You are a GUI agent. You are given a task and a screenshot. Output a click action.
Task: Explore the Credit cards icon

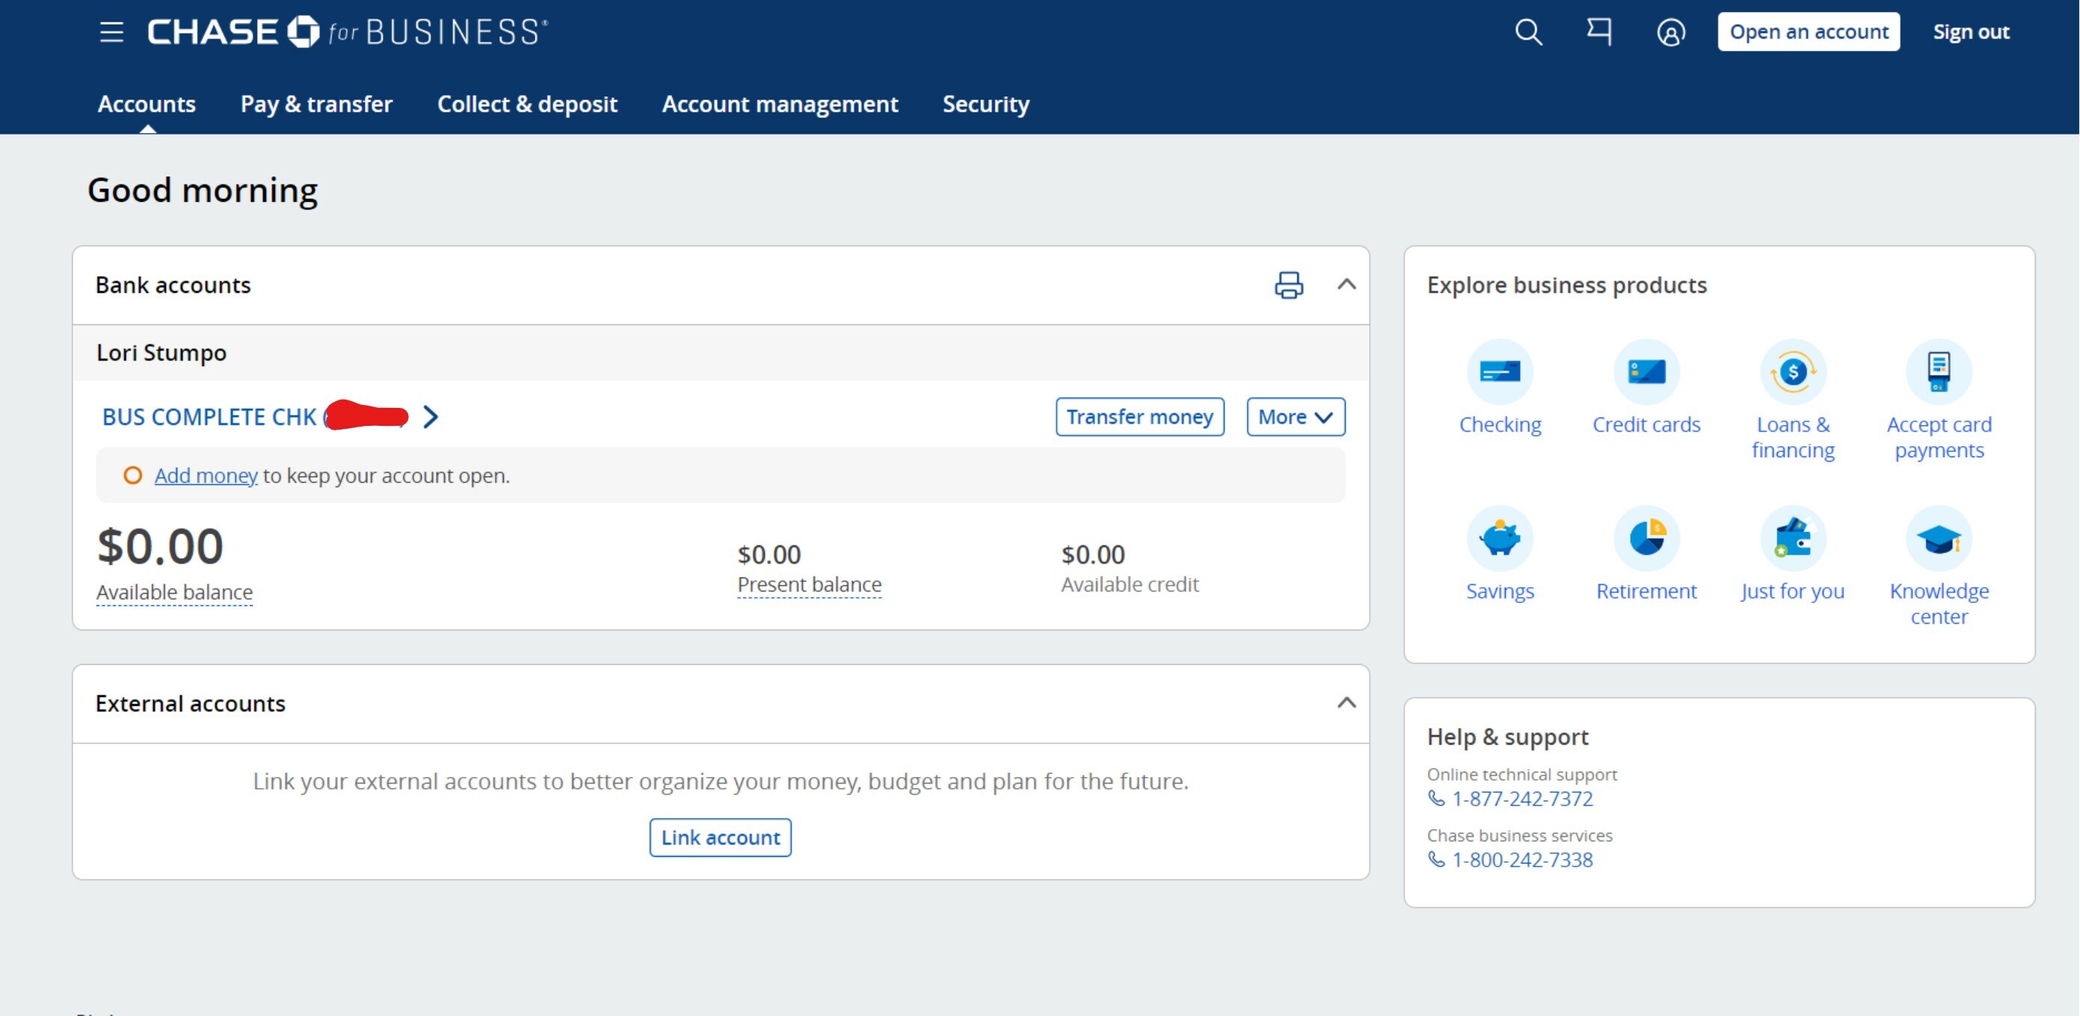pos(1646,371)
